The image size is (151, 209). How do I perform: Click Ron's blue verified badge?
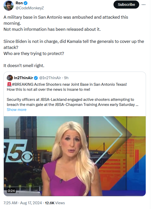26,3
